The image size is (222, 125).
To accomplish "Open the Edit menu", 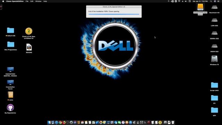I will 32,1.
